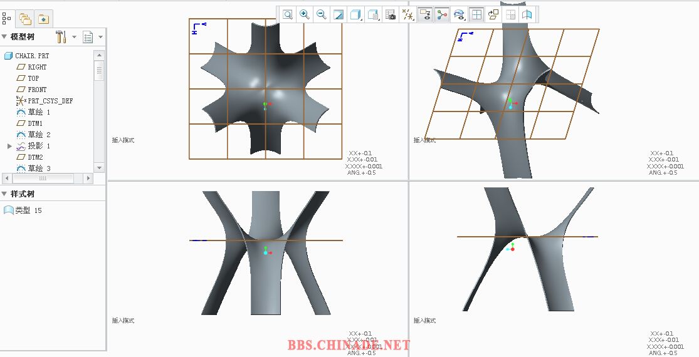
Task: Select 类型 15 in the style tree
Action: point(28,210)
